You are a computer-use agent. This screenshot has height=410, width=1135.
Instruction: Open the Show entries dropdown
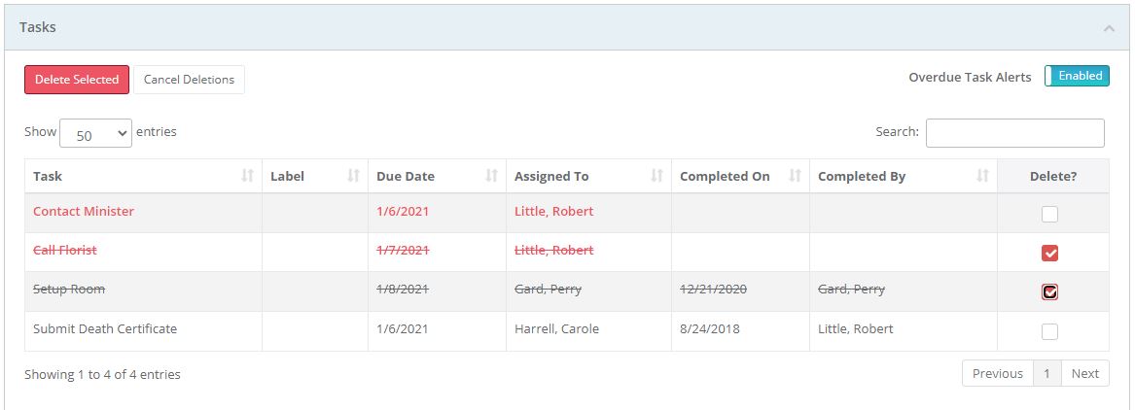click(95, 134)
